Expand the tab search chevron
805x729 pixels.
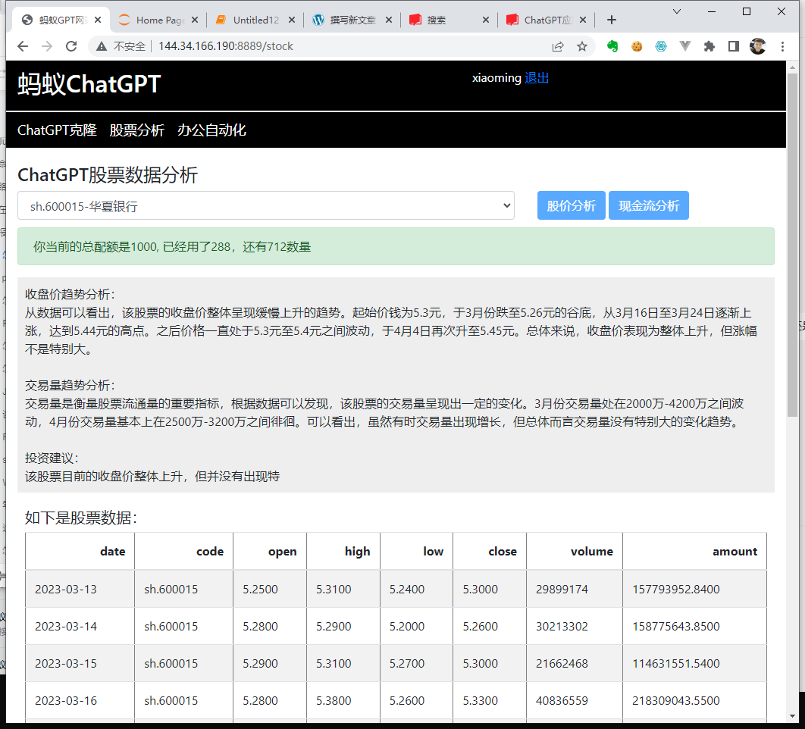[677, 11]
